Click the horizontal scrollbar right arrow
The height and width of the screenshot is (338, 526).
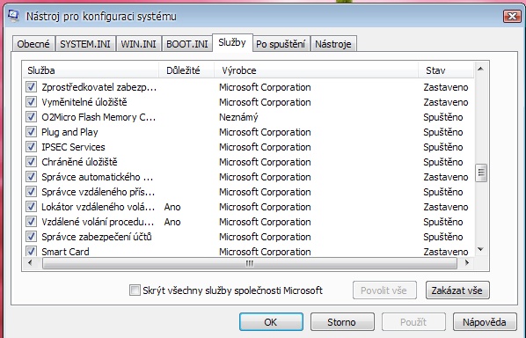[467, 263]
